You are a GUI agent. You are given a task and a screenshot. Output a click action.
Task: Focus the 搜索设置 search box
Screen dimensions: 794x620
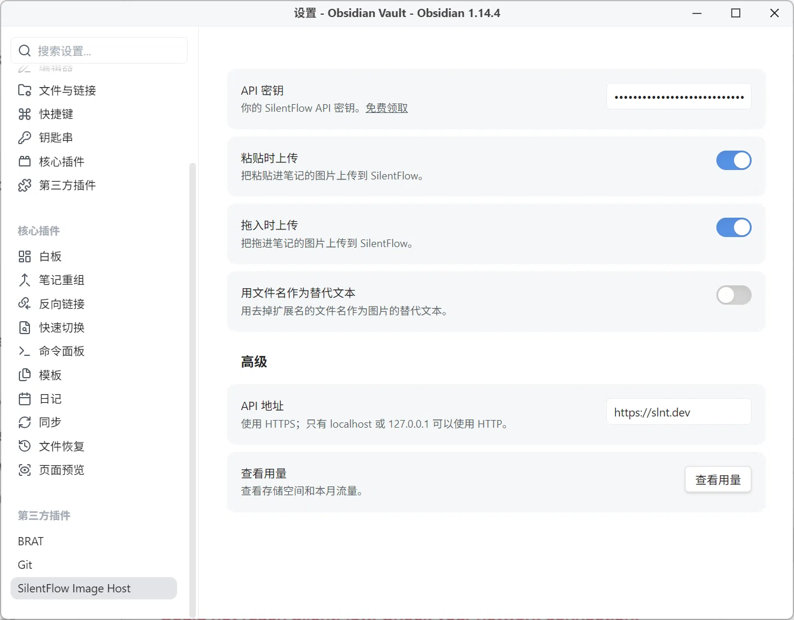pyautogui.click(x=99, y=51)
